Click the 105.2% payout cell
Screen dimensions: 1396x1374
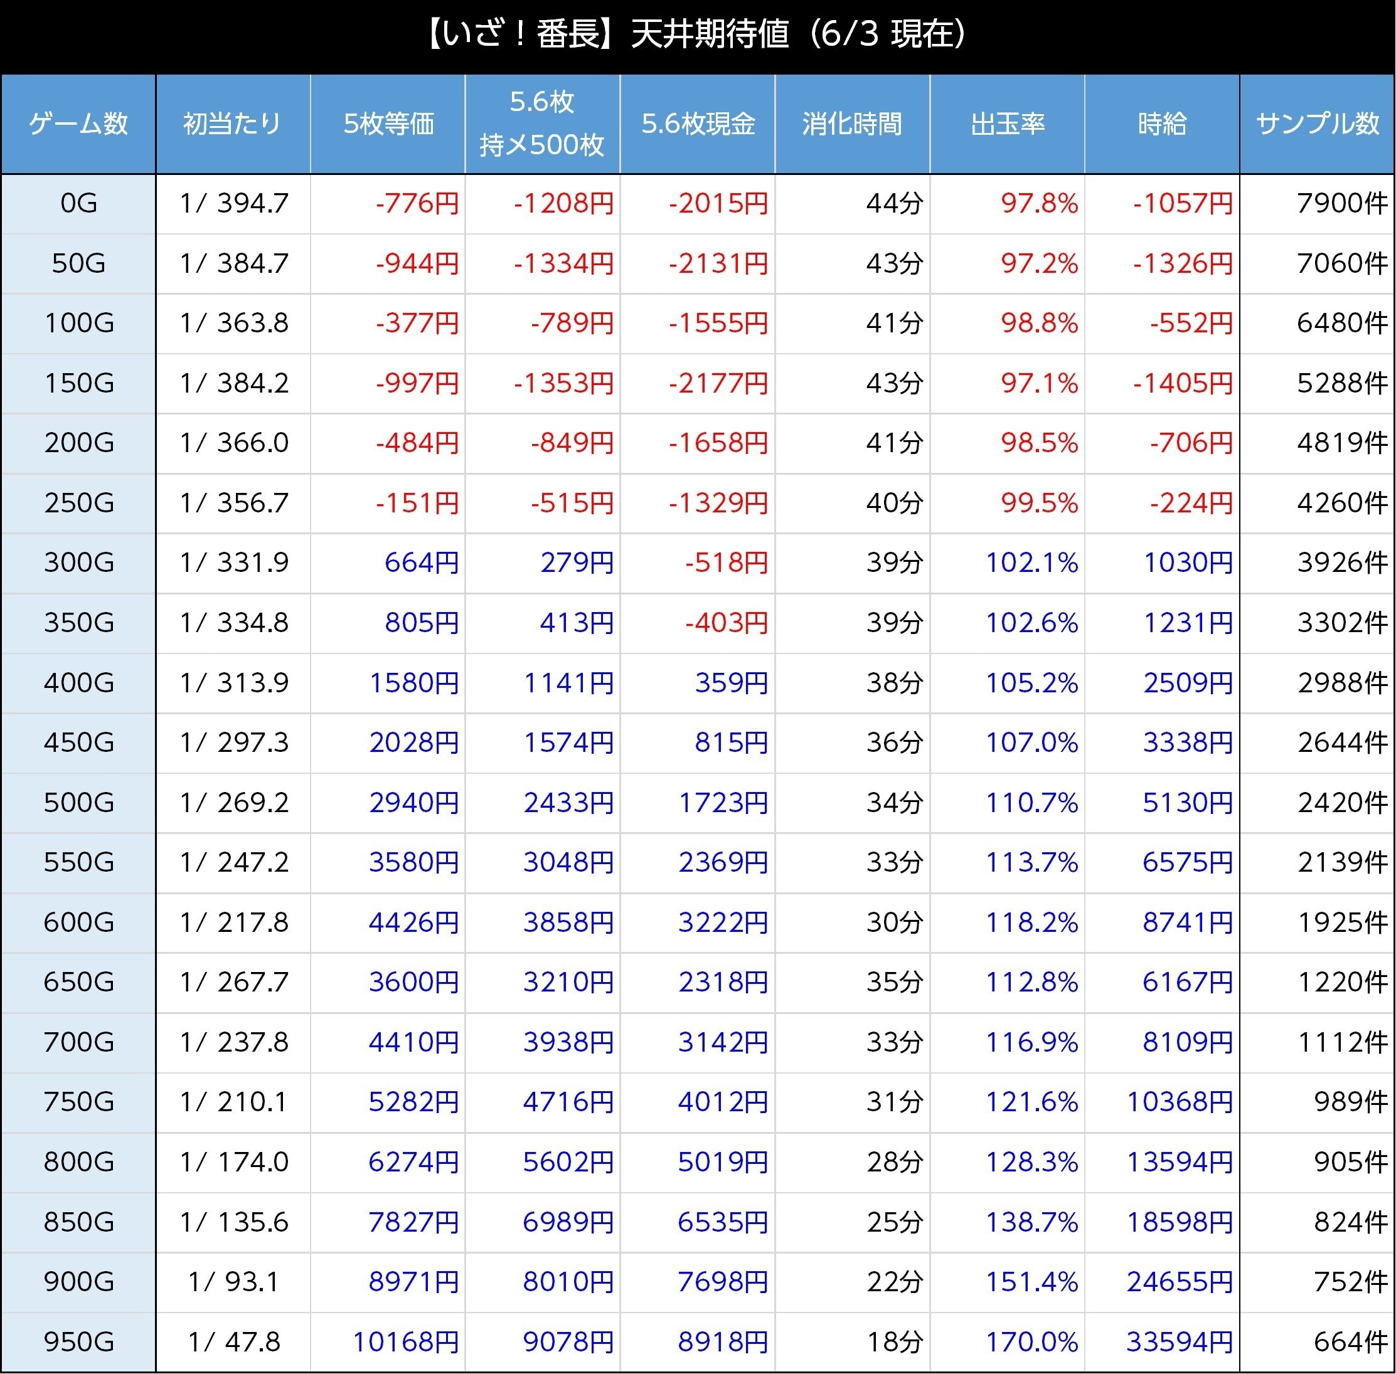point(1008,683)
